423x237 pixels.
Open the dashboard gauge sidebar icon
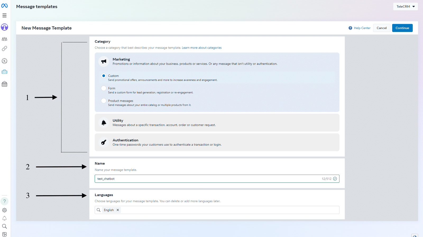click(x=4, y=61)
